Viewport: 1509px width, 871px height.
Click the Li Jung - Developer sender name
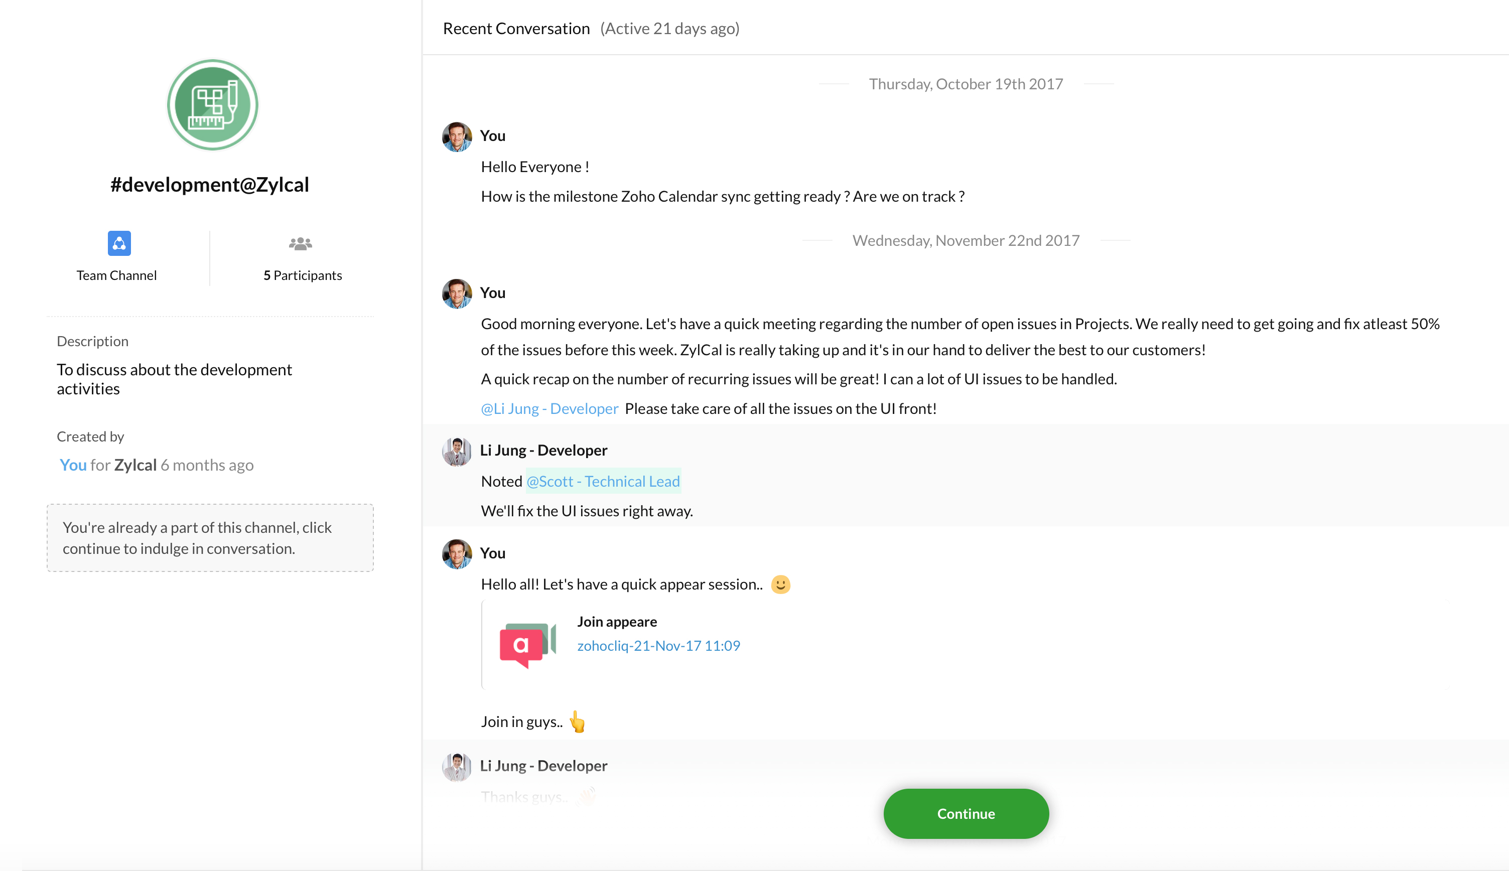point(543,450)
